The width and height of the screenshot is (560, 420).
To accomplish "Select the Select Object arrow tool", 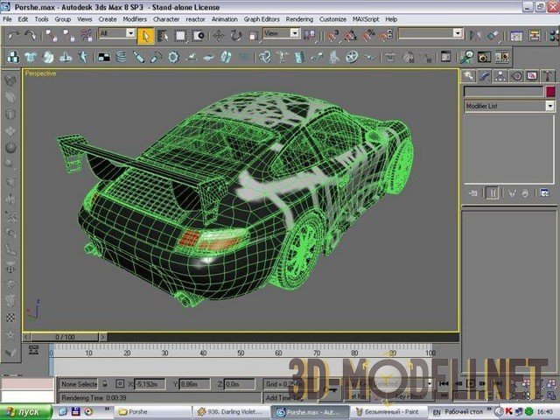I will [146, 35].
